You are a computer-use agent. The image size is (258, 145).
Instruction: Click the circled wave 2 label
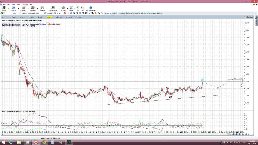(x=171, y=97)
